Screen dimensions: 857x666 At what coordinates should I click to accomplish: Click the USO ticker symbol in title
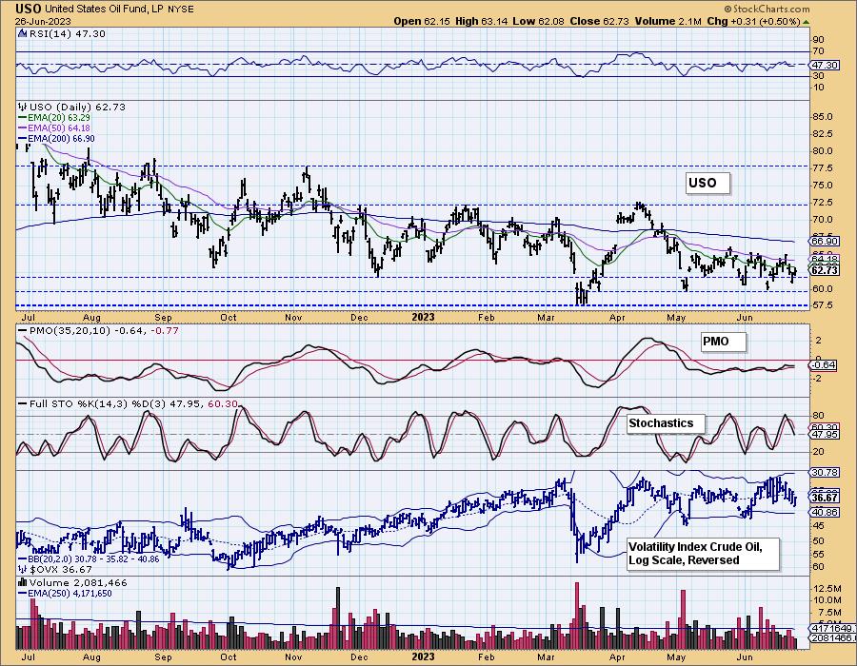click(x=29, y=9)
